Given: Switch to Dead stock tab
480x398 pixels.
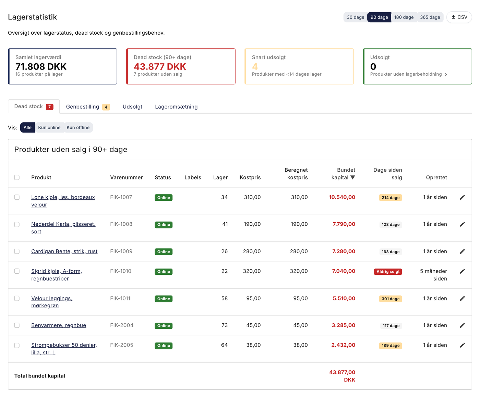Looking at the screenshot, I should tap(34, 107).
